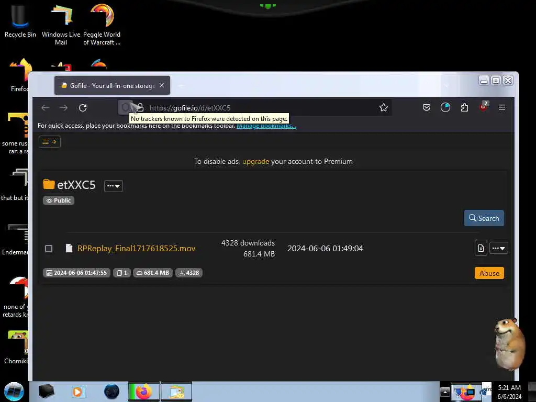
Task: Open the Pocket save icon
Action: click(x=426, y=108)
